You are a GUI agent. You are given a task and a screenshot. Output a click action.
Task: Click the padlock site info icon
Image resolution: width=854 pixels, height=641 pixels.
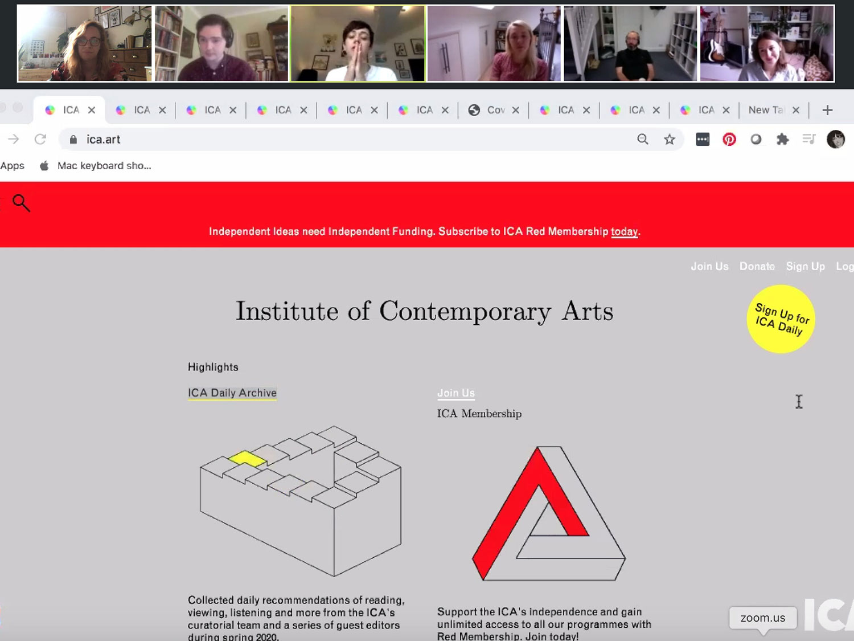[x=73, y=139]
